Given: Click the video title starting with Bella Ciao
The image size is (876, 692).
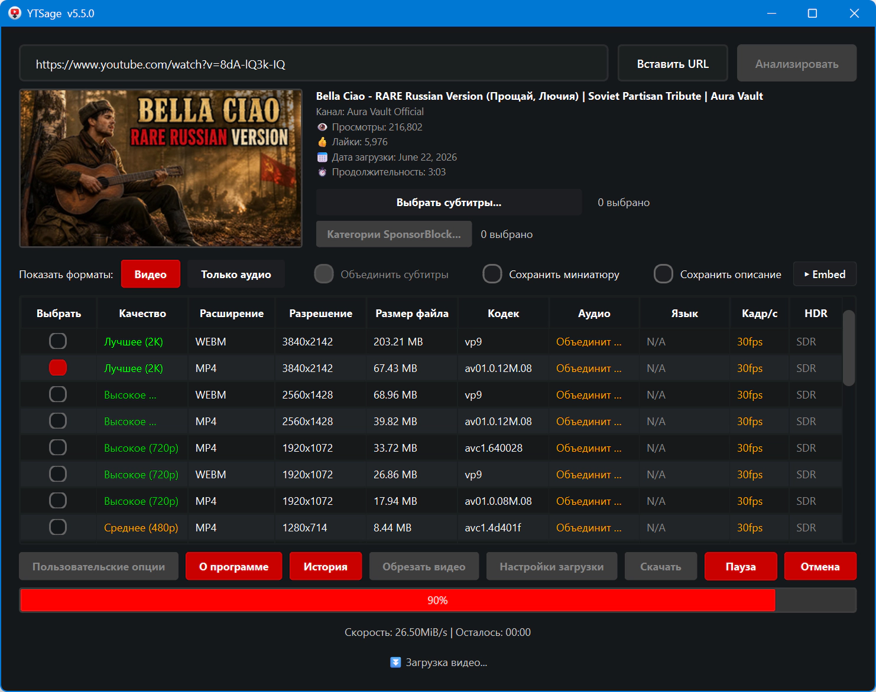Looking at the screenshot, I should (x=539, y=96).
